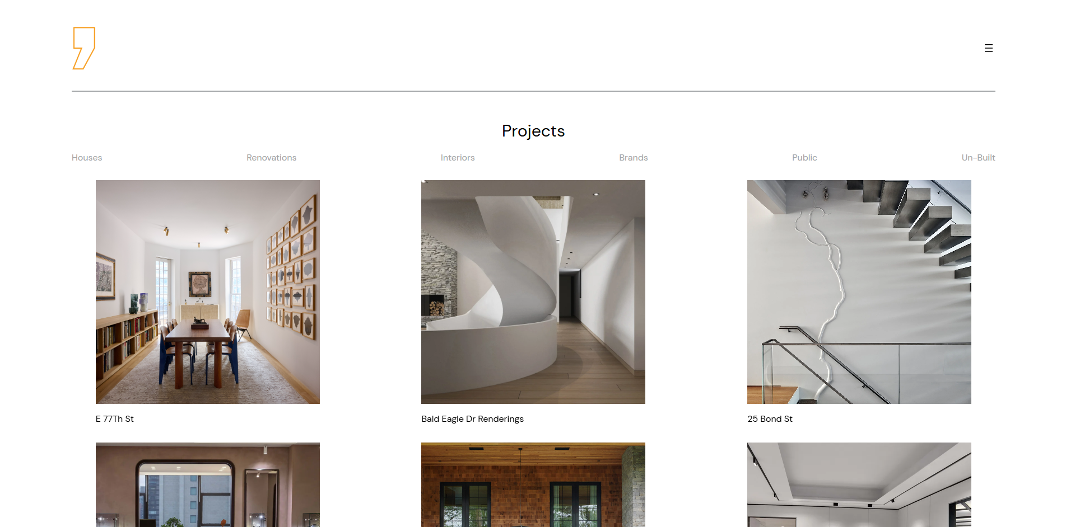Open the hamburger menu icon
Viewport: 1066px width, 527px height.
click(988, 48)
